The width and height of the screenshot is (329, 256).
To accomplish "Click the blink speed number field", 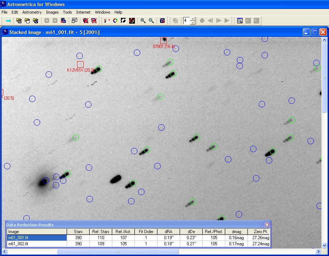I will tap(186, 21).
